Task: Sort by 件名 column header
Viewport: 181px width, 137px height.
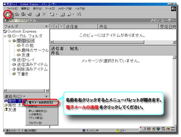Action: point(128,27)
